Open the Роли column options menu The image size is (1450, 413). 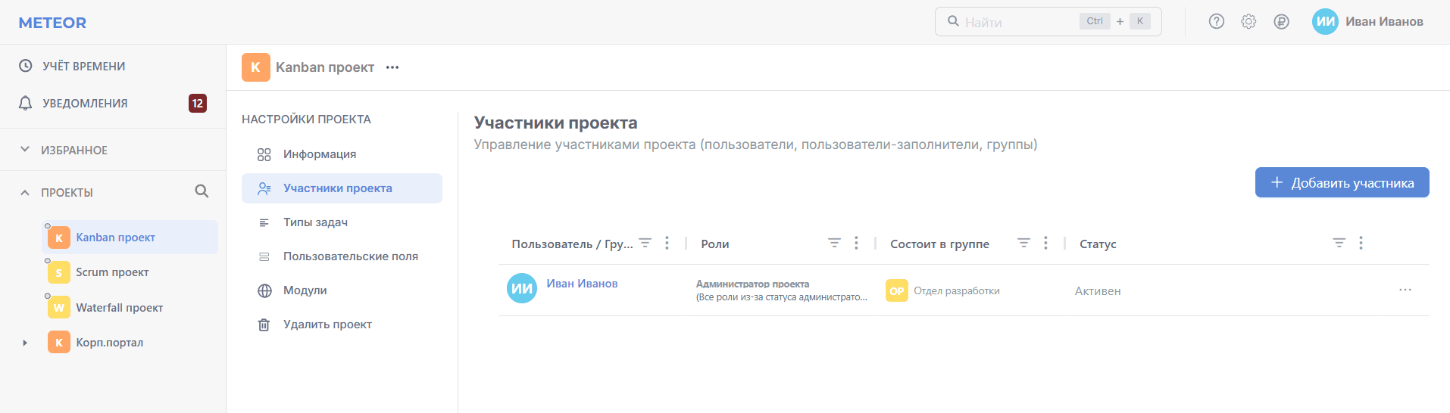pyautogui.click(x=856, y=243)
